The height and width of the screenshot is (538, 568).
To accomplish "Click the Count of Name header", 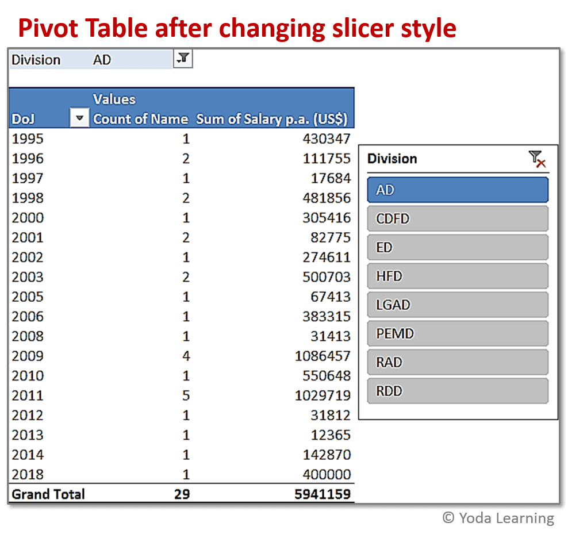I will pyautogui.click(x=140, y=119).
